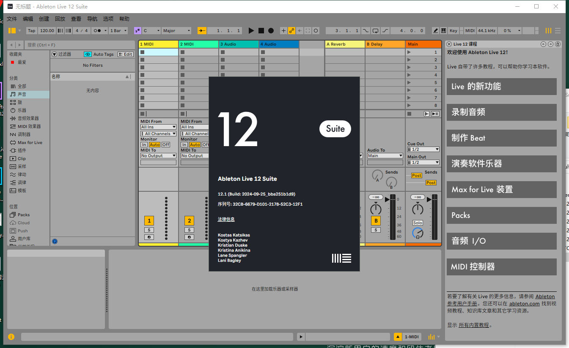Start playback with the Play button
Image resolution: width=569 pixels, height=348 pixels.
tap(251, 30)
